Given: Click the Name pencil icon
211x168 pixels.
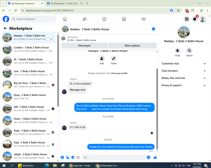Looking at the screenshot, I should click(114, 58).
